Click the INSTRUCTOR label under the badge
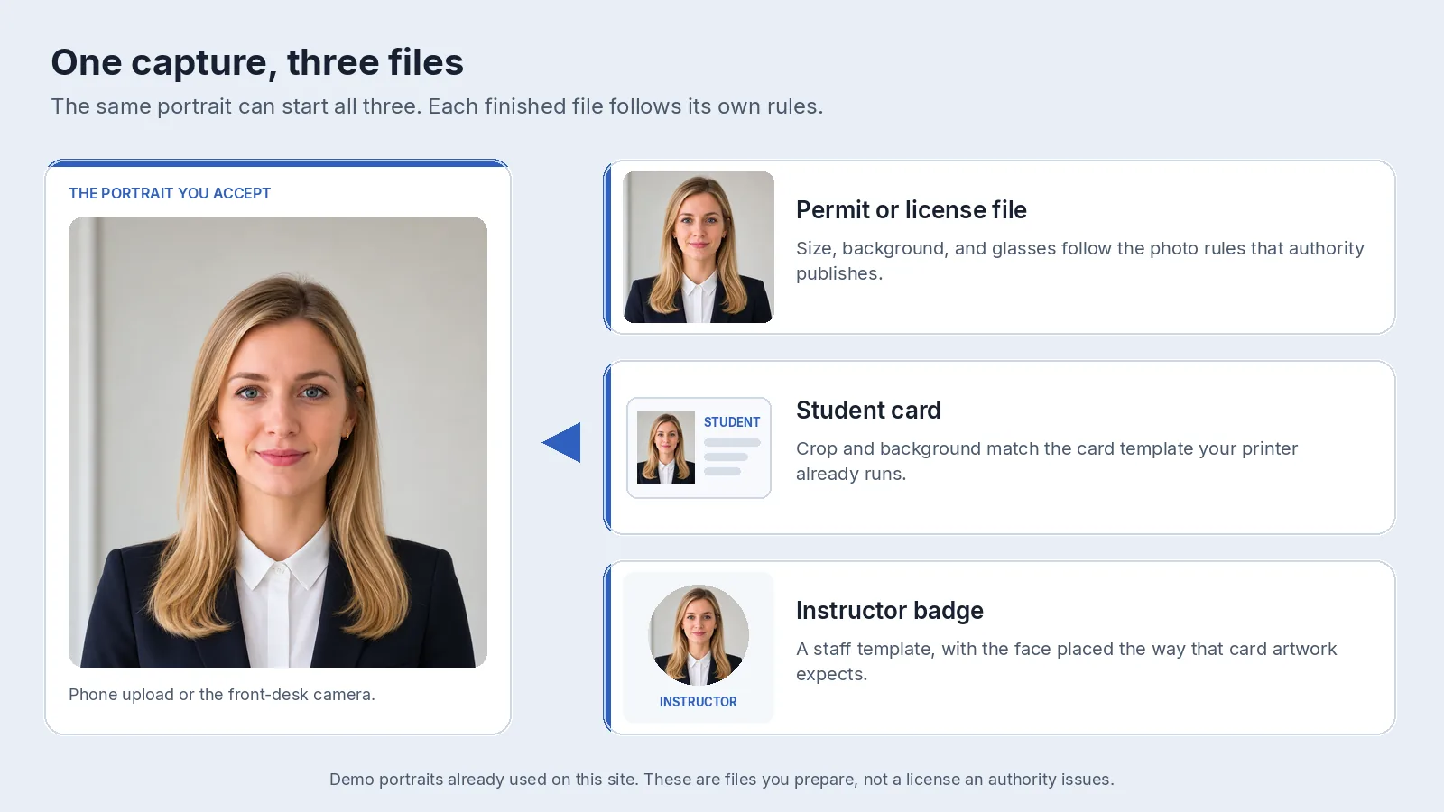 pos(699,702)
